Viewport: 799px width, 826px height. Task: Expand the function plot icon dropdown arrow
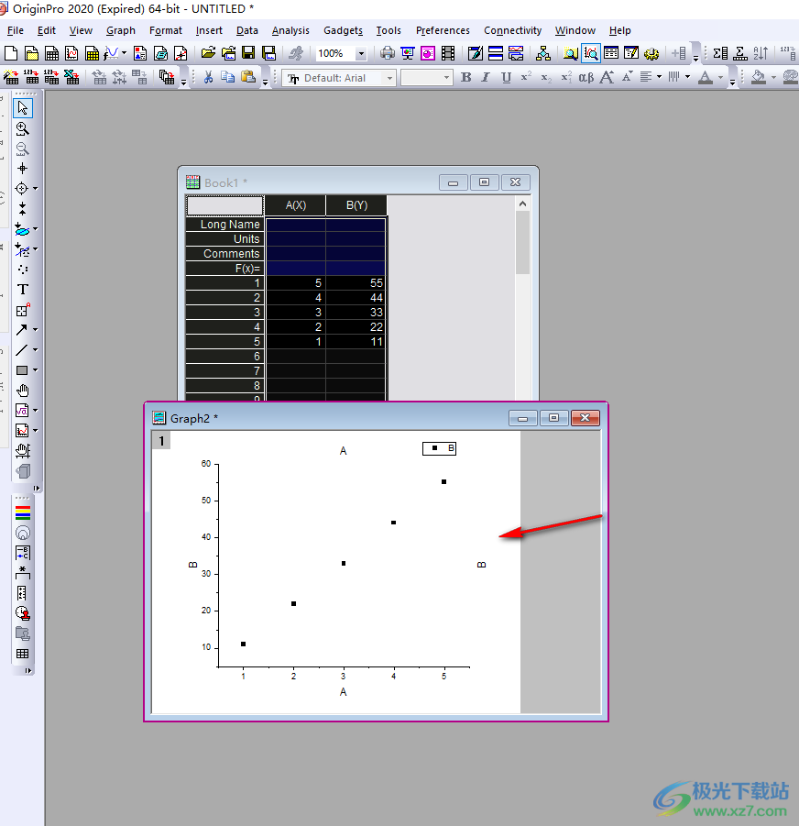(x=125, y=52)
